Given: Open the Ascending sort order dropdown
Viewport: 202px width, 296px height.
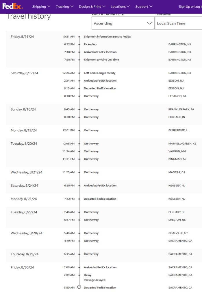Looking at the screenshot, I should click(123, 23).
